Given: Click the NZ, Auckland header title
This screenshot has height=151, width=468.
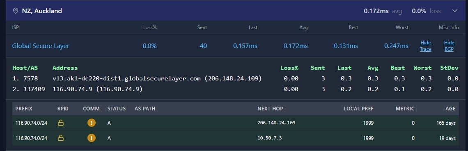Looking at the screenshot, I should (x=42, y=11).
